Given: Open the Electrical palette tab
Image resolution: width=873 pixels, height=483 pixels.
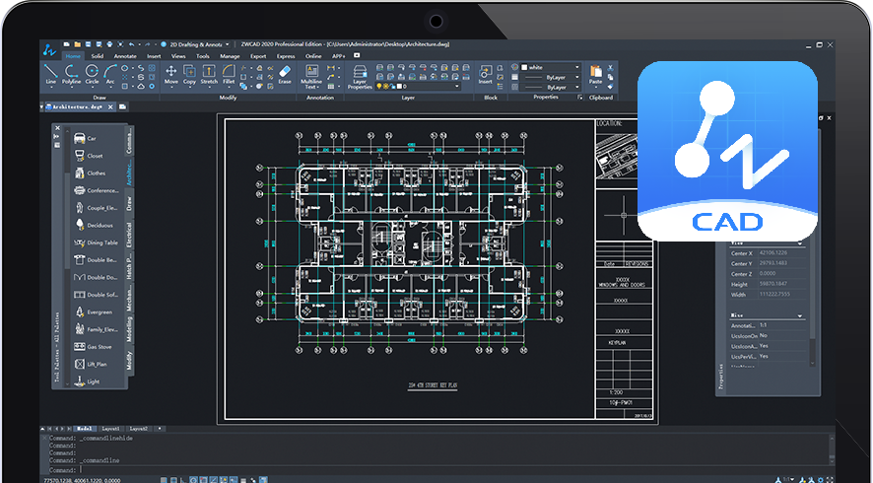Looking at the screenshot, I should point(129,235).
